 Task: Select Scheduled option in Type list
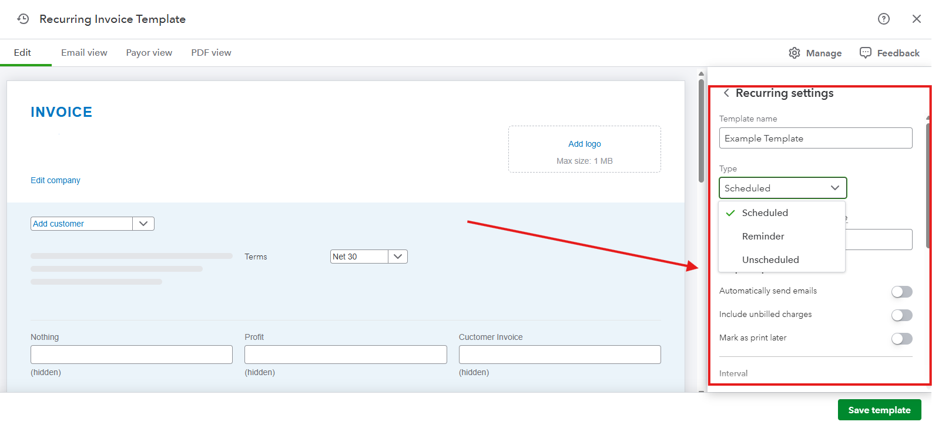[x=782, y=212]
